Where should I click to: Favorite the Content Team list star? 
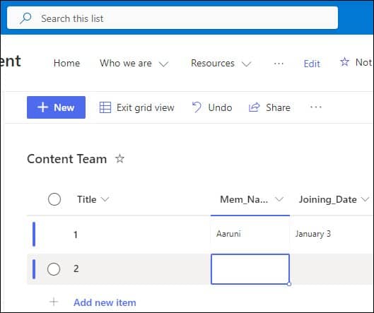[119, 158]
